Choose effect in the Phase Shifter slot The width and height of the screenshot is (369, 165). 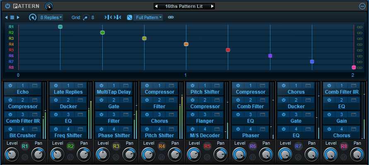point(114,136)
